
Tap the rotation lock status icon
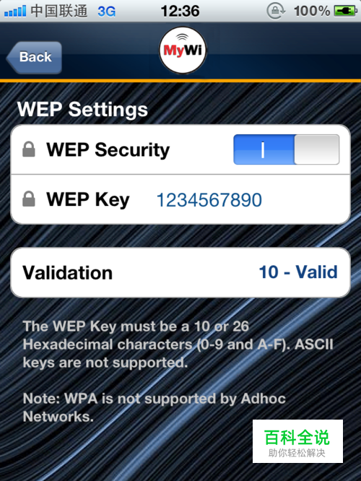point(276,11)
